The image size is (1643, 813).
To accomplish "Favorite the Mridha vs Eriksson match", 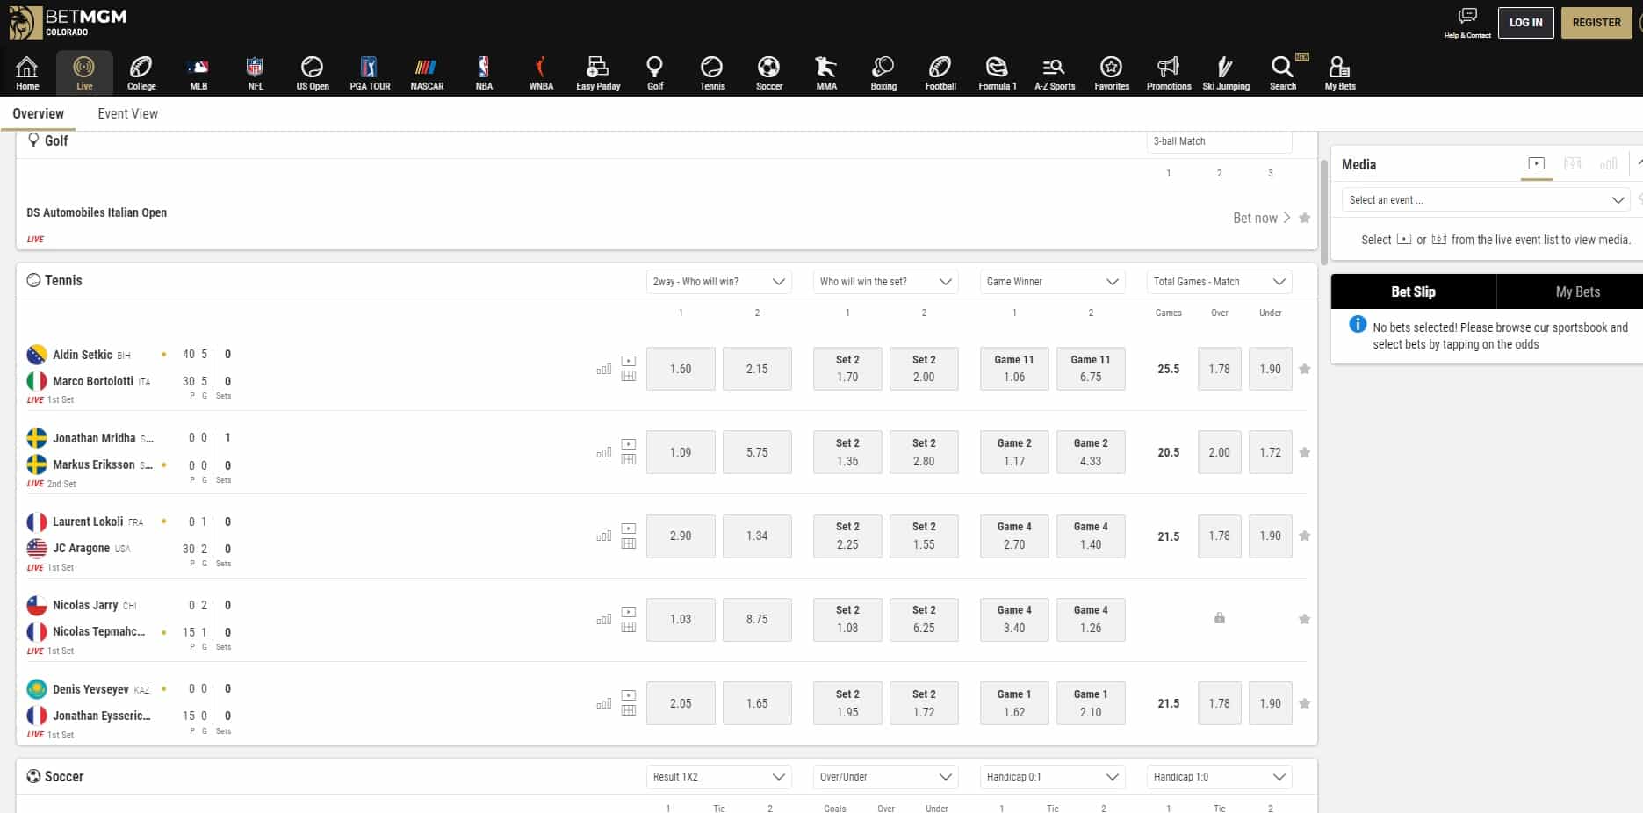I will pyautogui.click(x=1305, y=452).
